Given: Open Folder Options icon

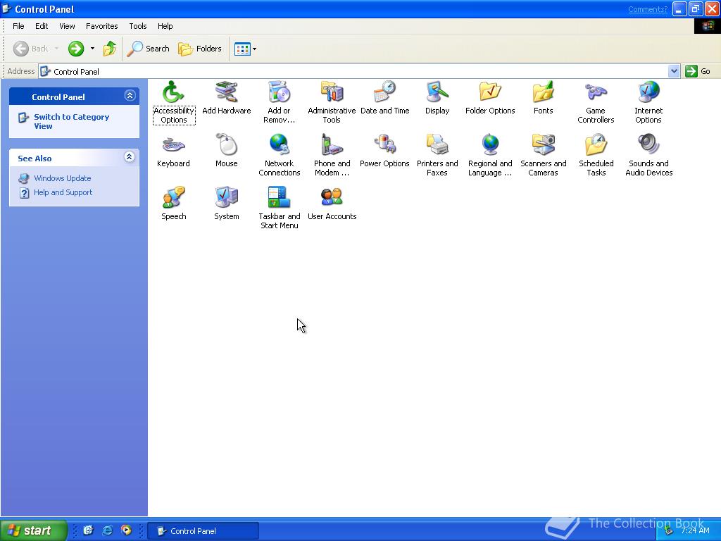Looking at the screenshot, I should coord(490,92).
